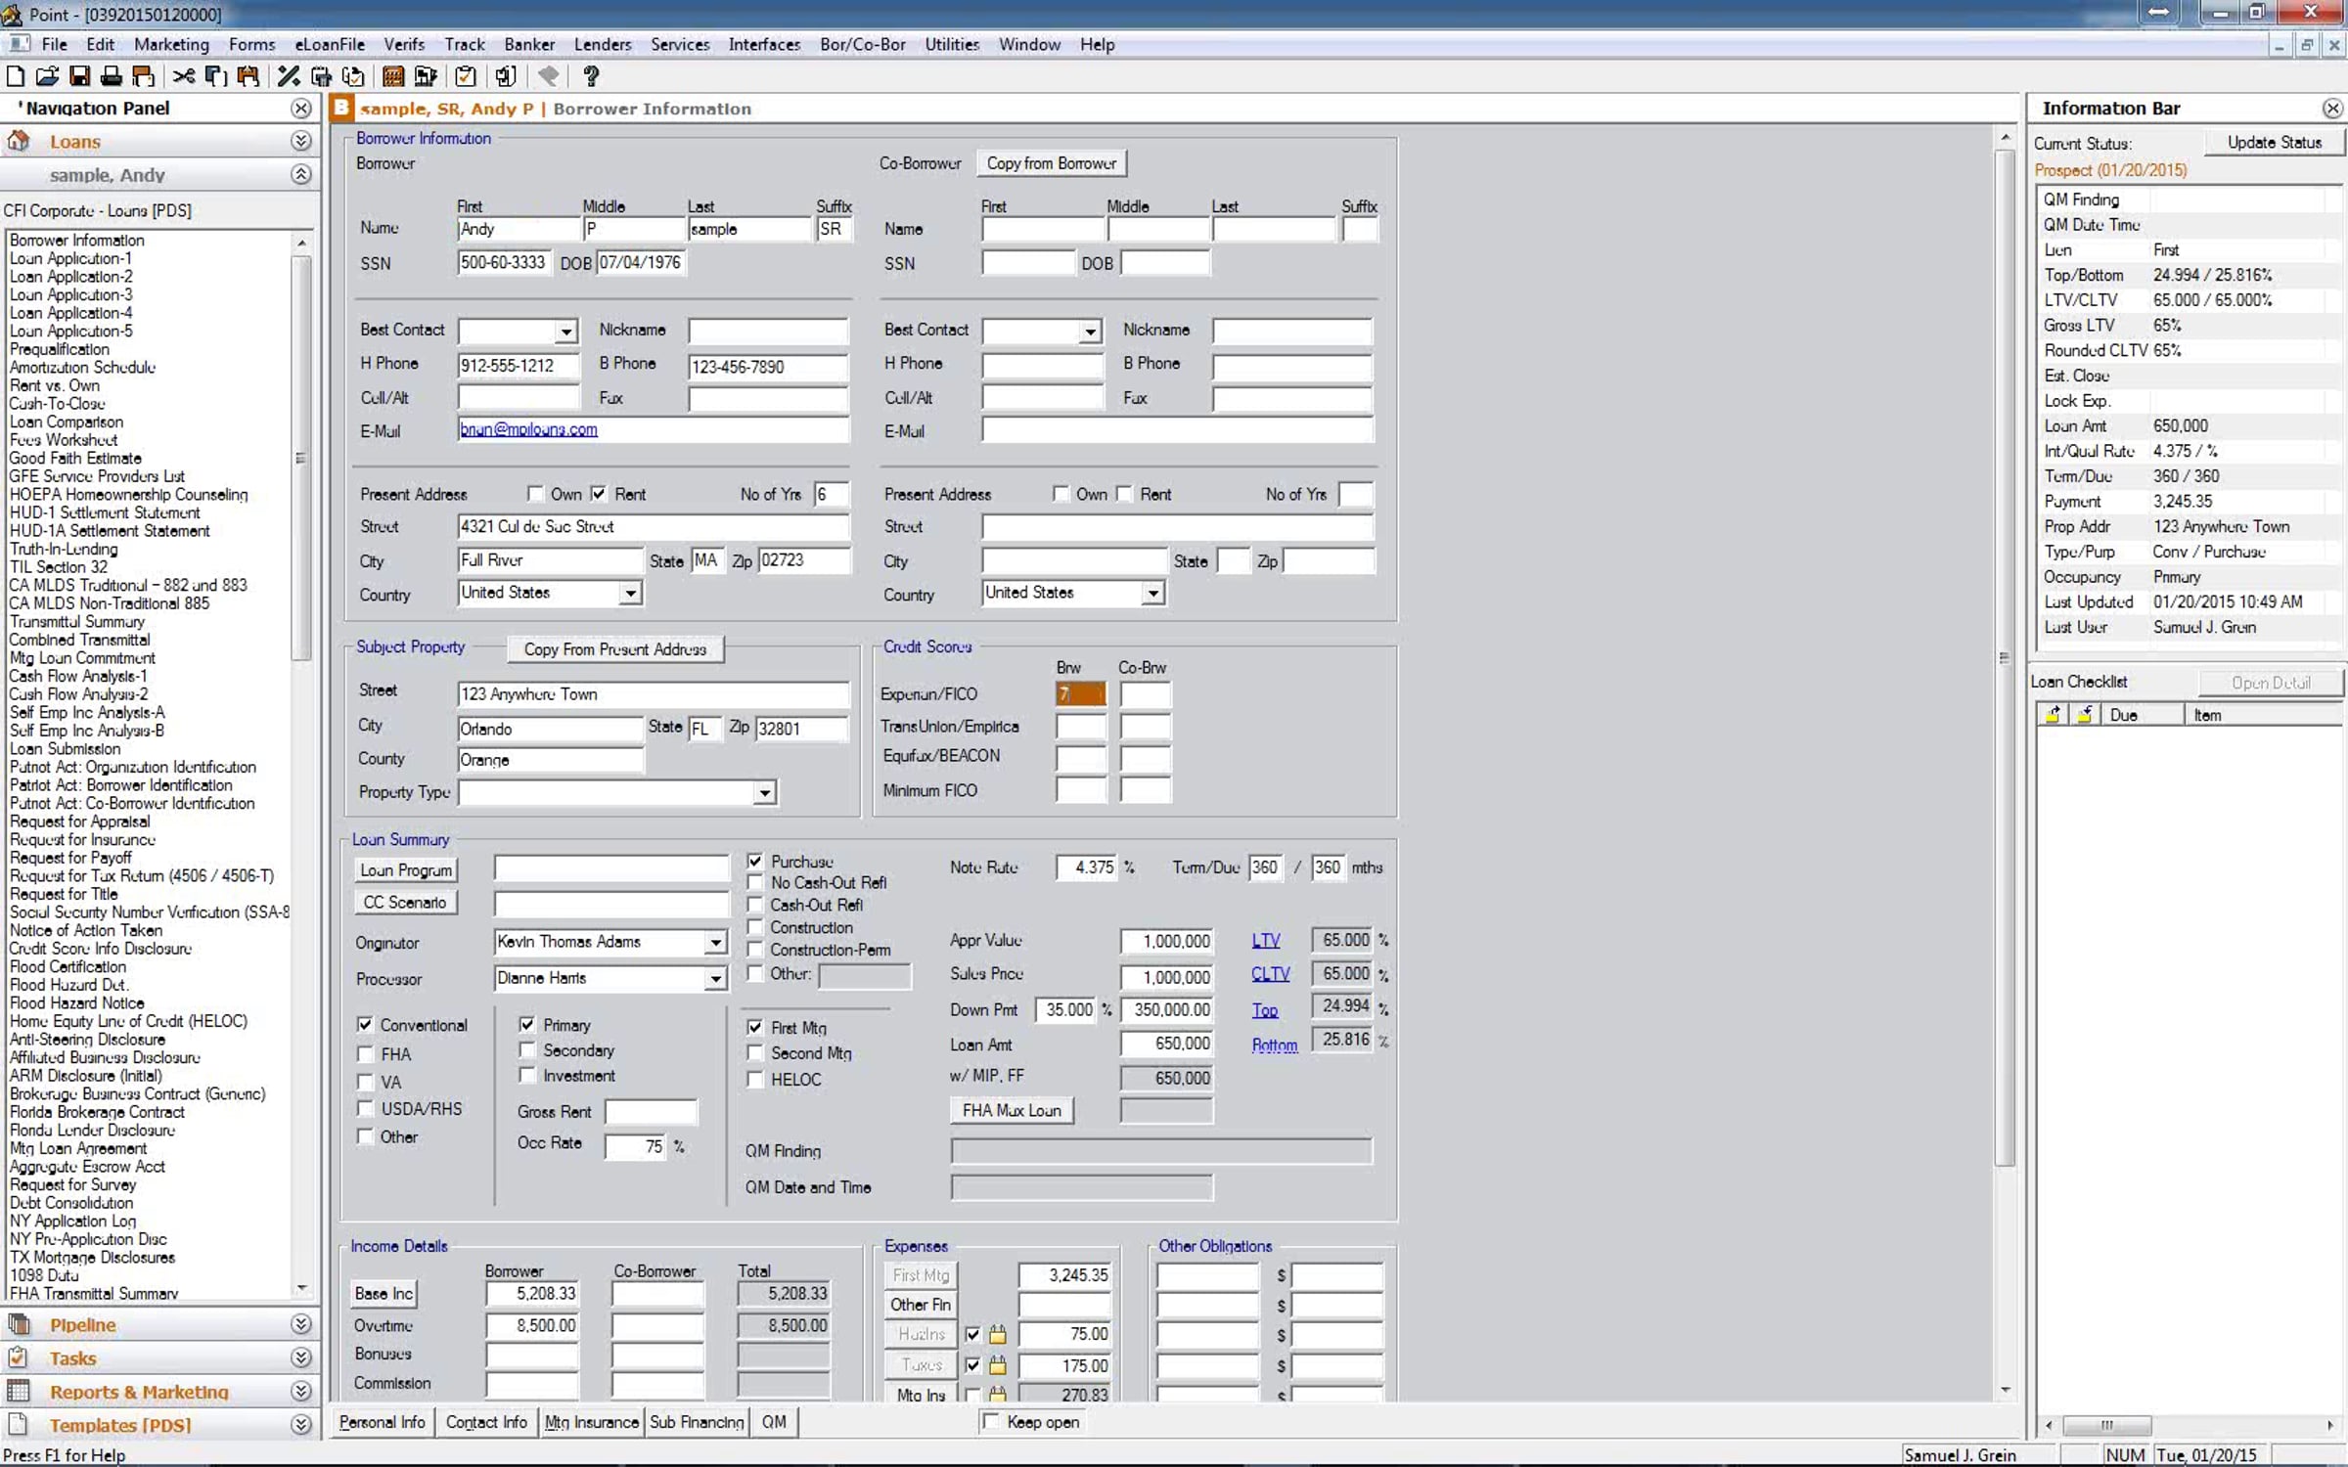Open the Lenders menu

(x=602, y=44)
